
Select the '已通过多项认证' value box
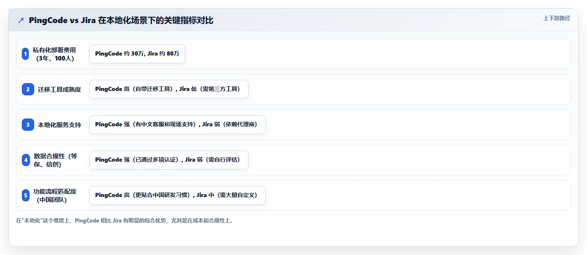[169, 160]
